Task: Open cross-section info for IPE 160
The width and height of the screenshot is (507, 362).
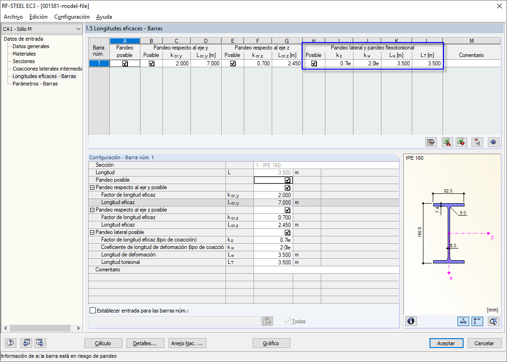Action: click(411, 321)
